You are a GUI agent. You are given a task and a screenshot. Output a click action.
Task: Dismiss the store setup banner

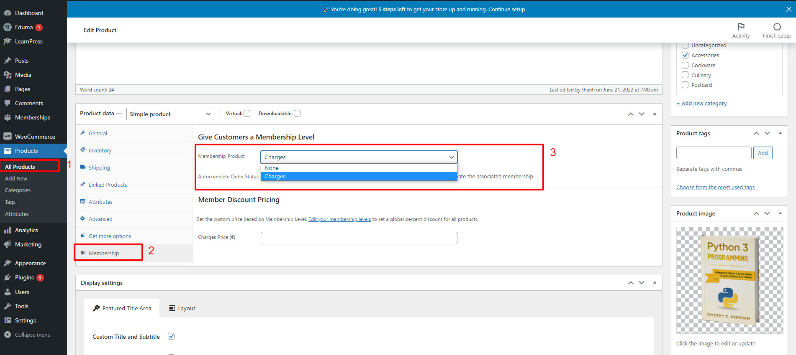click(788, 9)
